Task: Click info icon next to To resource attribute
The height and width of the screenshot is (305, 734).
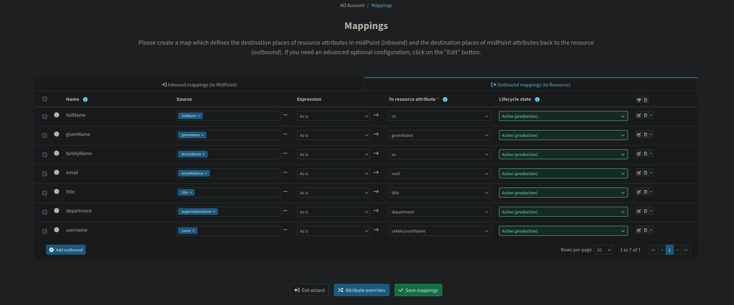Action: pyautogui.click(x=445, y=100)
